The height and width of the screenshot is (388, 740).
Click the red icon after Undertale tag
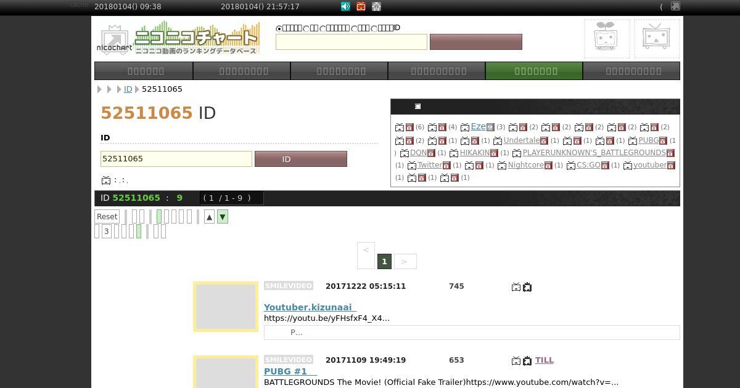click(544, 141)
